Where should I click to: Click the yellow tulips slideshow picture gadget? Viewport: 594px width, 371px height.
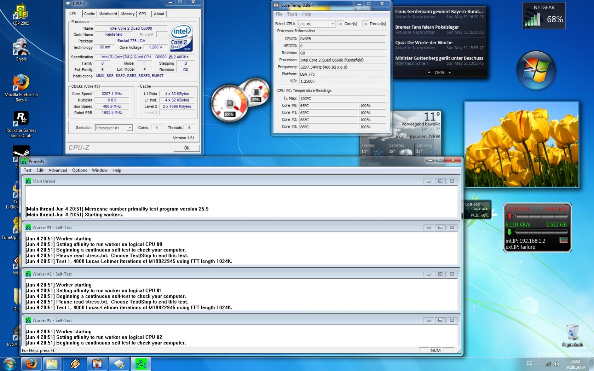(522, 144)
